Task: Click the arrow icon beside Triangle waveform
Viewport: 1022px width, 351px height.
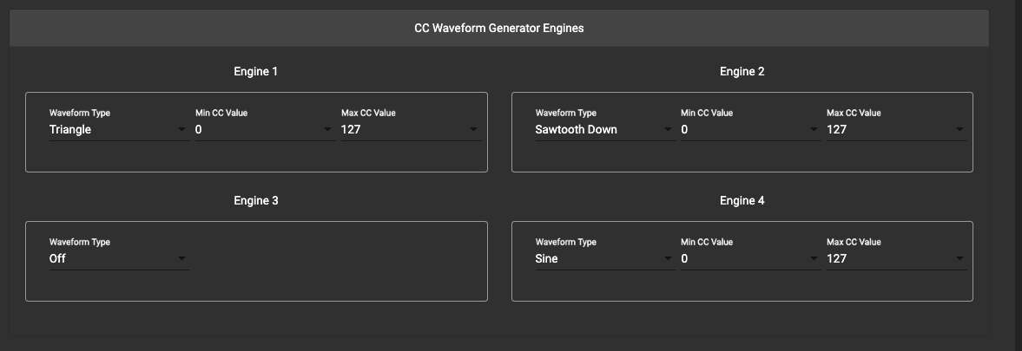Action: click(x=181, y=130)
